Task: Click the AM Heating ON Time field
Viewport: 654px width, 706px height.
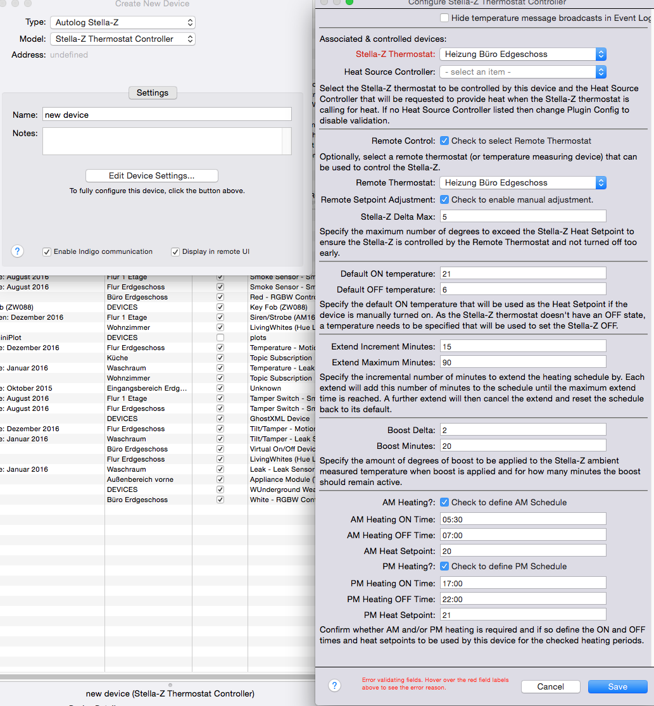Action: (x=523, y=519)
